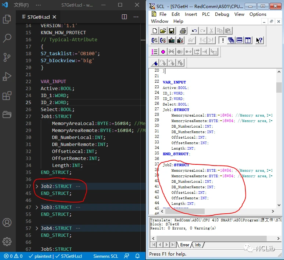
Task: Click the Save icon in SCL toolbar
Action: (x=172, y=31)
